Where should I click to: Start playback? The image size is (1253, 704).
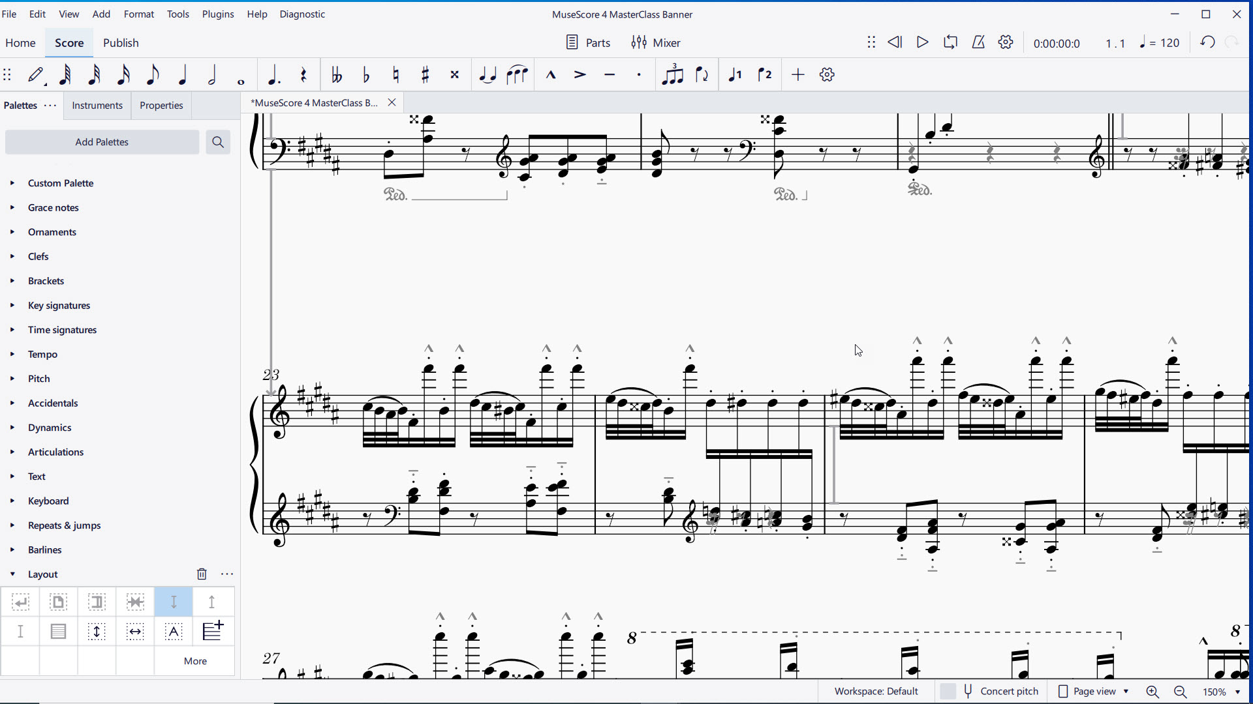coord(922,42)
